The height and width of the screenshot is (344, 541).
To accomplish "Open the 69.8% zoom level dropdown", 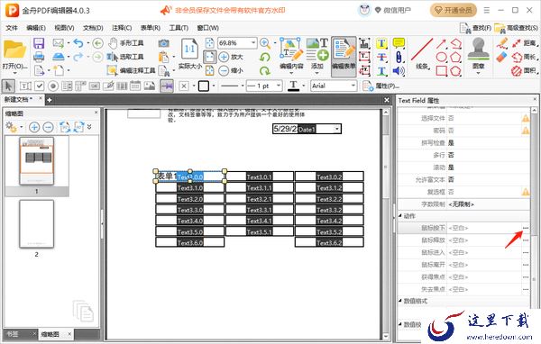I will (253, 42).
